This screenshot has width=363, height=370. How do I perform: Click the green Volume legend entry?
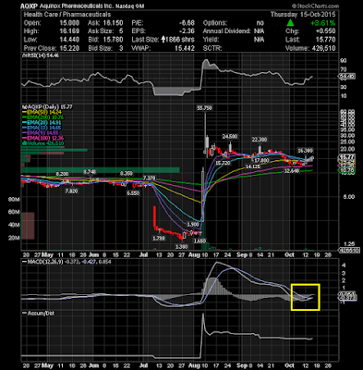pyautogui.click(x=43, y=143)
